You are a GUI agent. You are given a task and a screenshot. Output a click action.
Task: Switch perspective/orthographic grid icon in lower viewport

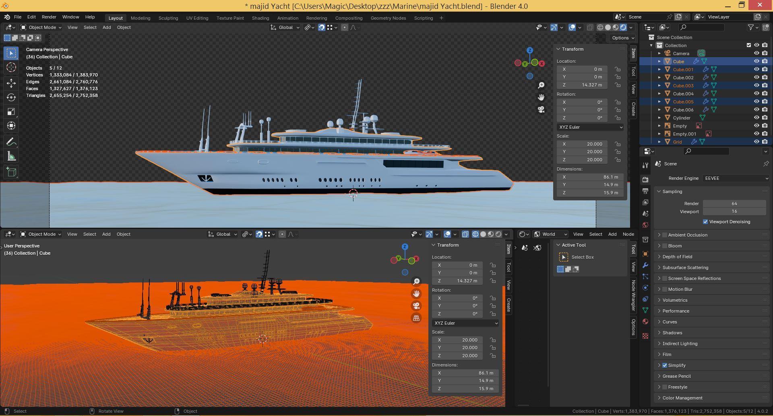pos(416,318)
